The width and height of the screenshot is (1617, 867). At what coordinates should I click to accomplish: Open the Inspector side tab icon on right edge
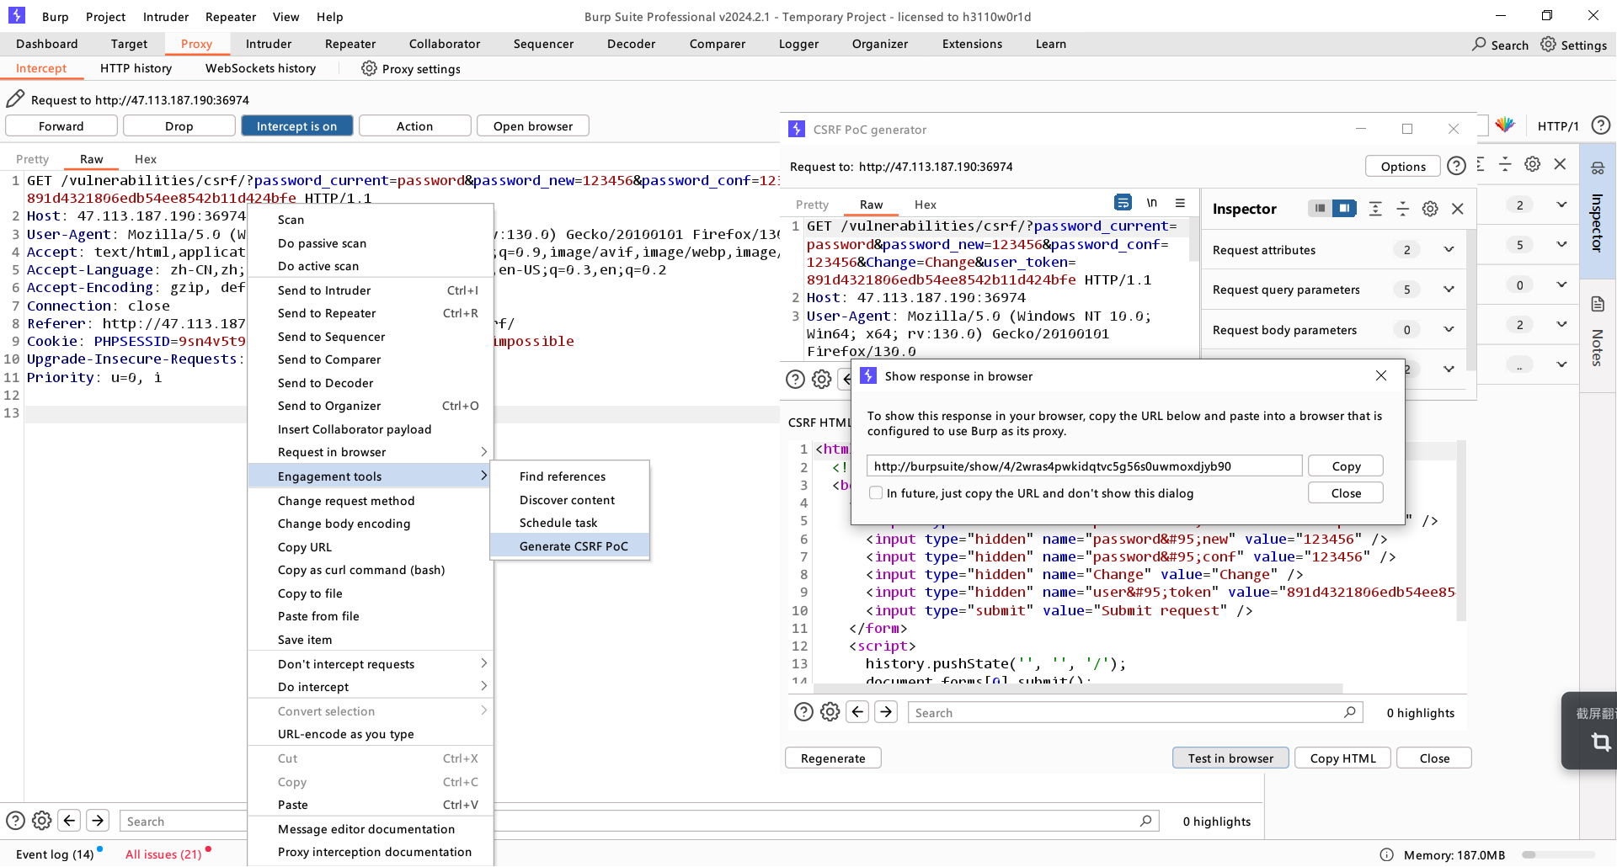point(1598,169)
